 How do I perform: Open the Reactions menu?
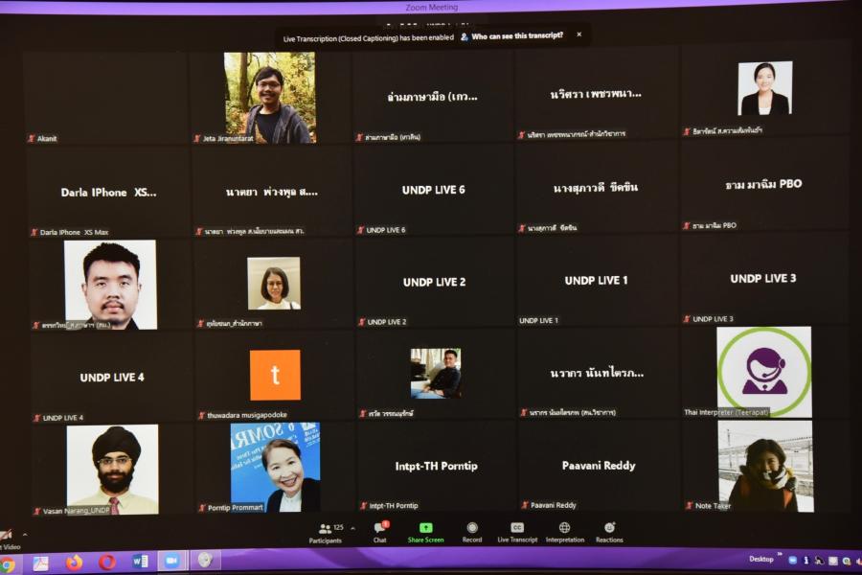pyautogui.click(x=609, y=531)
